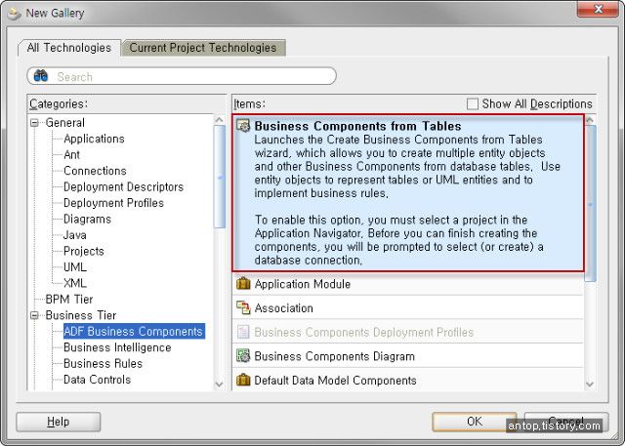Select the Business Tier category
Image resolution: width=625 pixels, height=446 pixels.
[81, 315]
